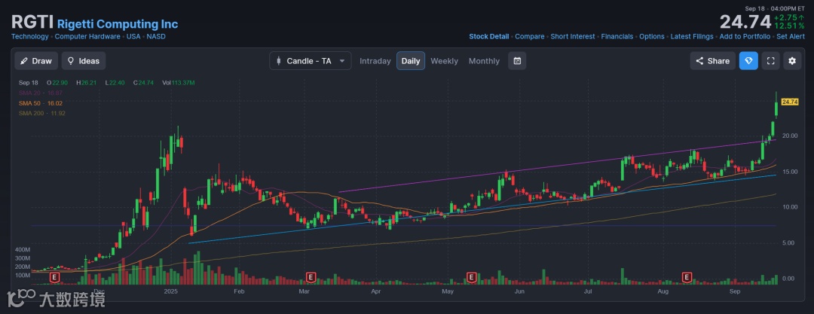Click the 12.51% change value
This screenshot has height=314, width=814.
[x=790, y=26]
